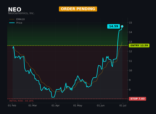Screen dimensions: 156x114
Task: Click the INITIAL RISK: -44.16% text
Action: 22,101
